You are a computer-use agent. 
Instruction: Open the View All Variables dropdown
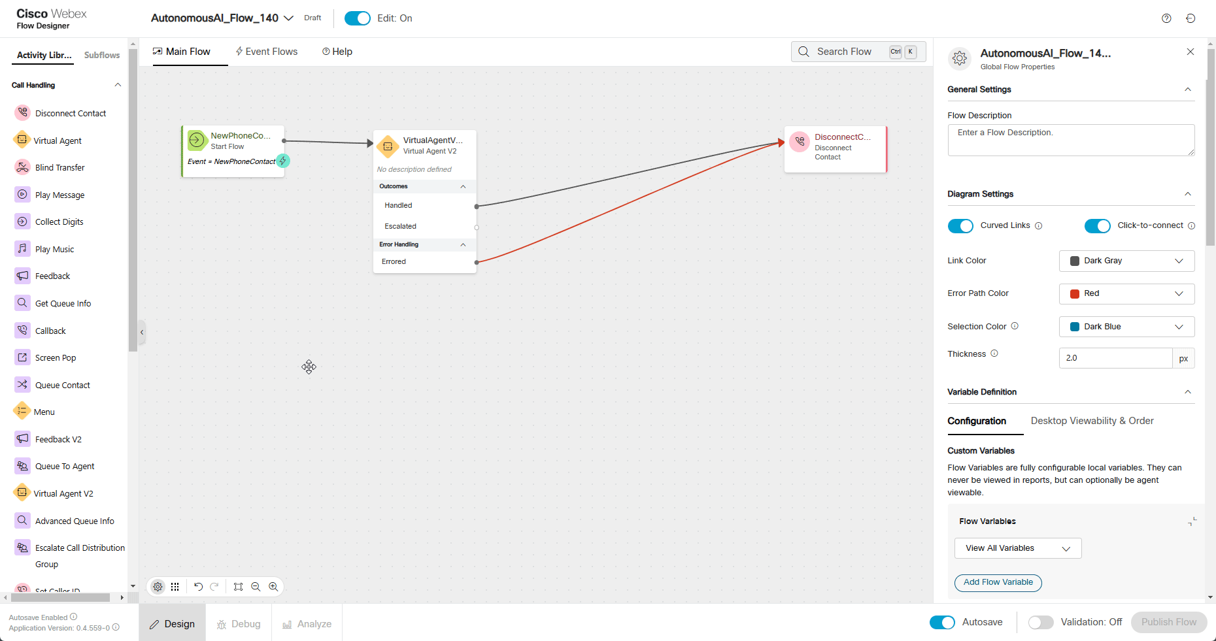1018,548
